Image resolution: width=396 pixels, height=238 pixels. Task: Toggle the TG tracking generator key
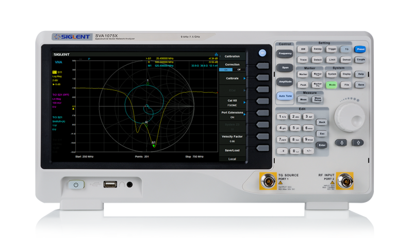(x=346, y=50)
